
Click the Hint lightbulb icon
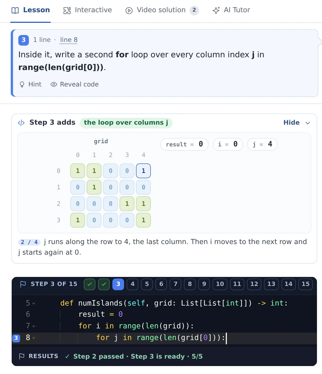tap(22, 84)
